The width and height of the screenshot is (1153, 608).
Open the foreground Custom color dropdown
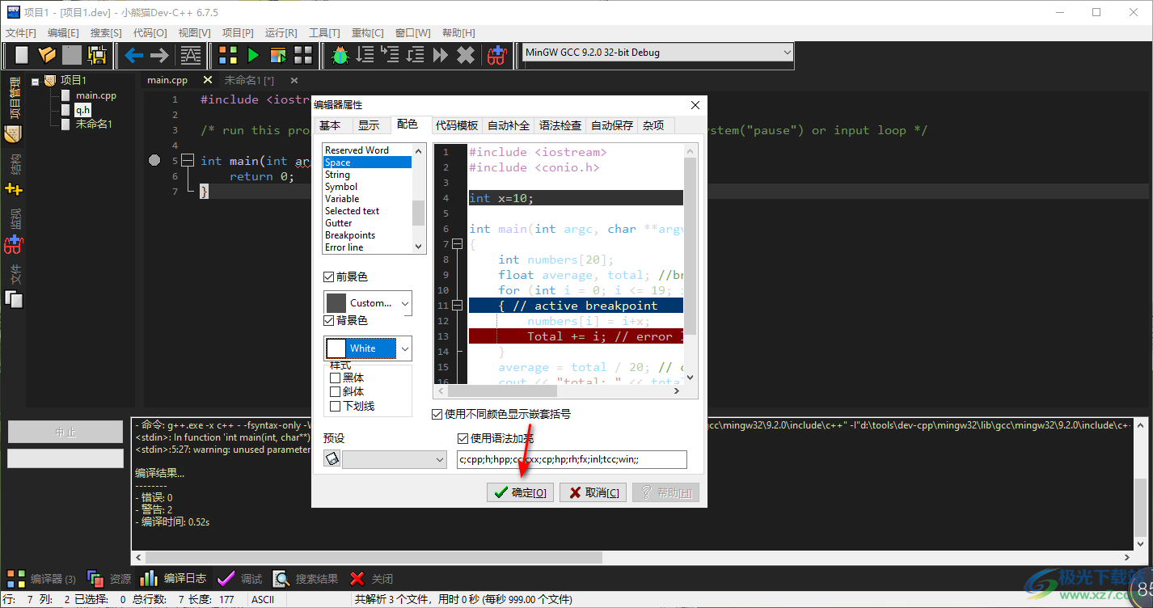coord(405,303)
